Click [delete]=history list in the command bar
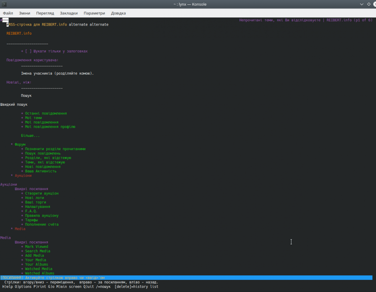376x292 pixels. 137,286
